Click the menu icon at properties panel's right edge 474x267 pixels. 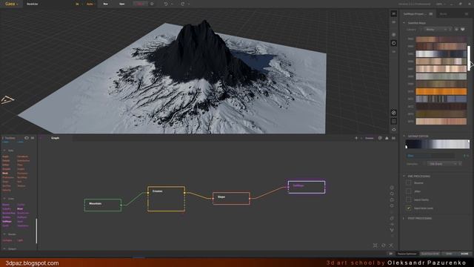467,14
